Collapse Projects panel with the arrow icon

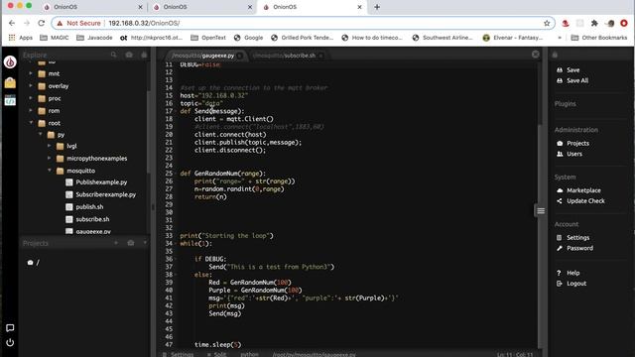(x=145, y=243)
